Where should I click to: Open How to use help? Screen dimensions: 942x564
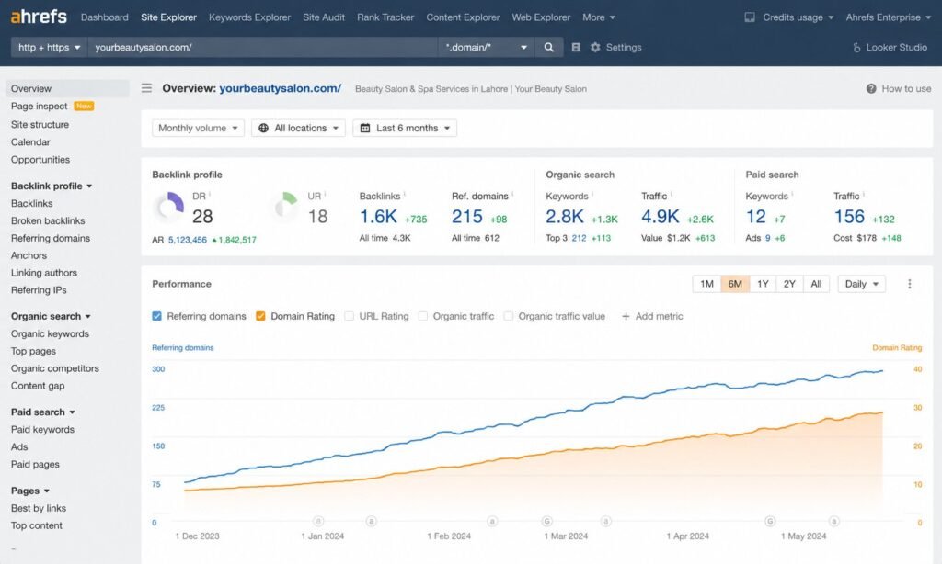click(x=898, y=88)
